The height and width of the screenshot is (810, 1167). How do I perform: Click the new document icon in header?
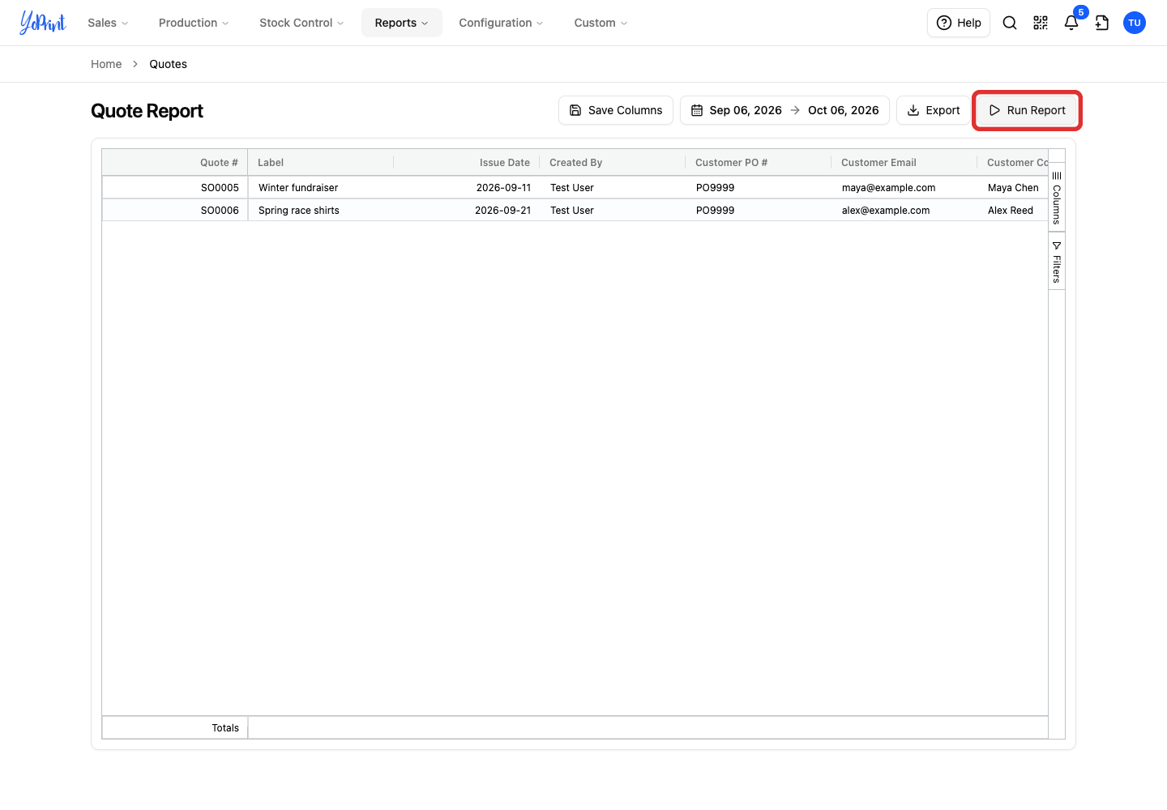click(x=1102, y=23)
